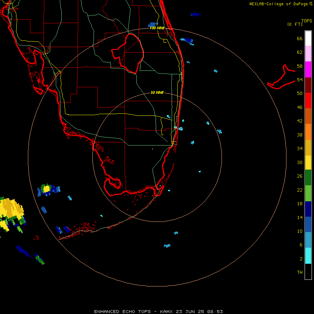Click the bright red legend swatch
Image resolution: width=314 pixels, height=314 pixels.
coord(308,100)
